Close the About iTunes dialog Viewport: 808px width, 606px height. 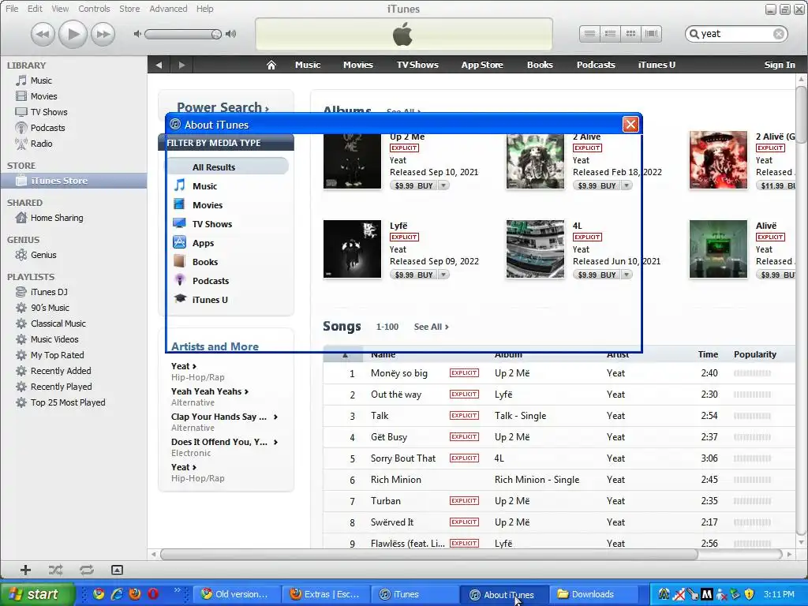(x=630, y=124)
